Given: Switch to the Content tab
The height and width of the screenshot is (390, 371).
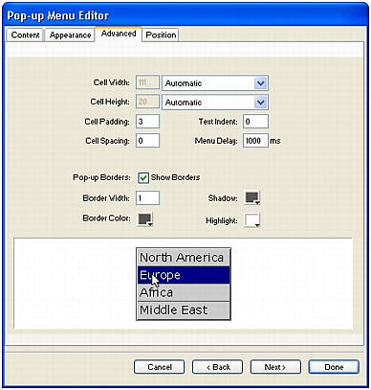Looking at the screenshot, I should click(x=25, y=34).
